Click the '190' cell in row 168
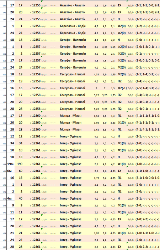The image size is (160, 250). pyautogui.click(x=20, y=164)
